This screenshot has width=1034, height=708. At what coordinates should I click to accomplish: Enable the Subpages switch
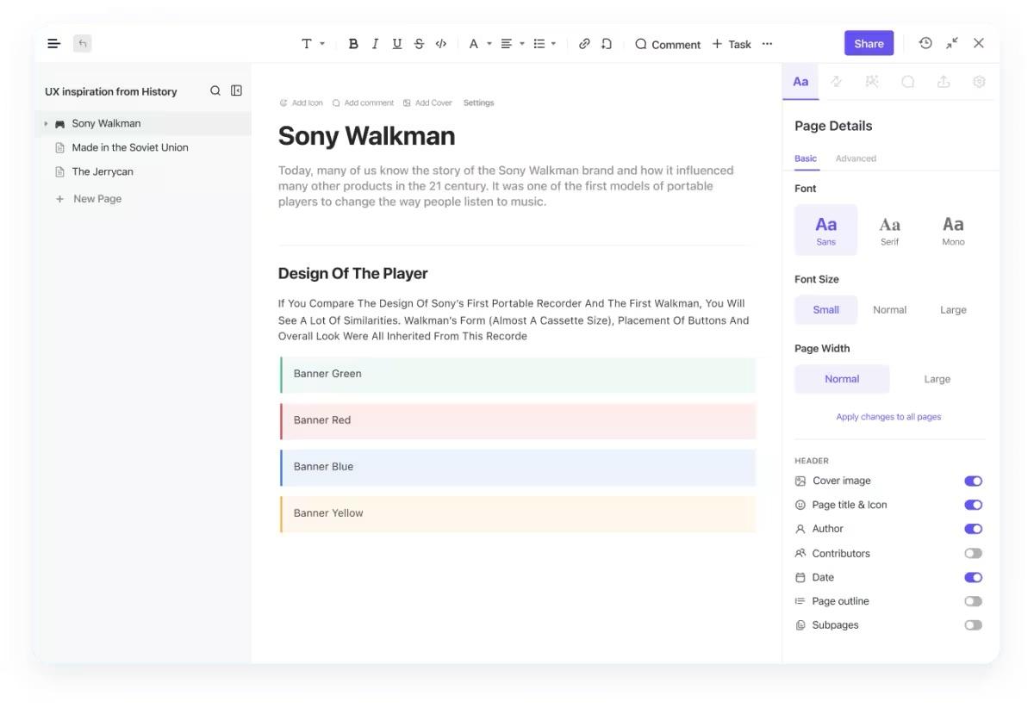tap(973, 625)
